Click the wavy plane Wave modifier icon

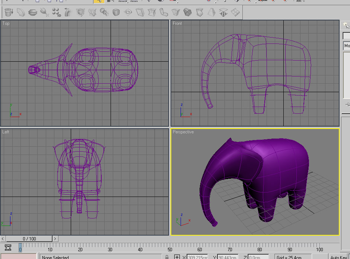[x=235, y=12]
